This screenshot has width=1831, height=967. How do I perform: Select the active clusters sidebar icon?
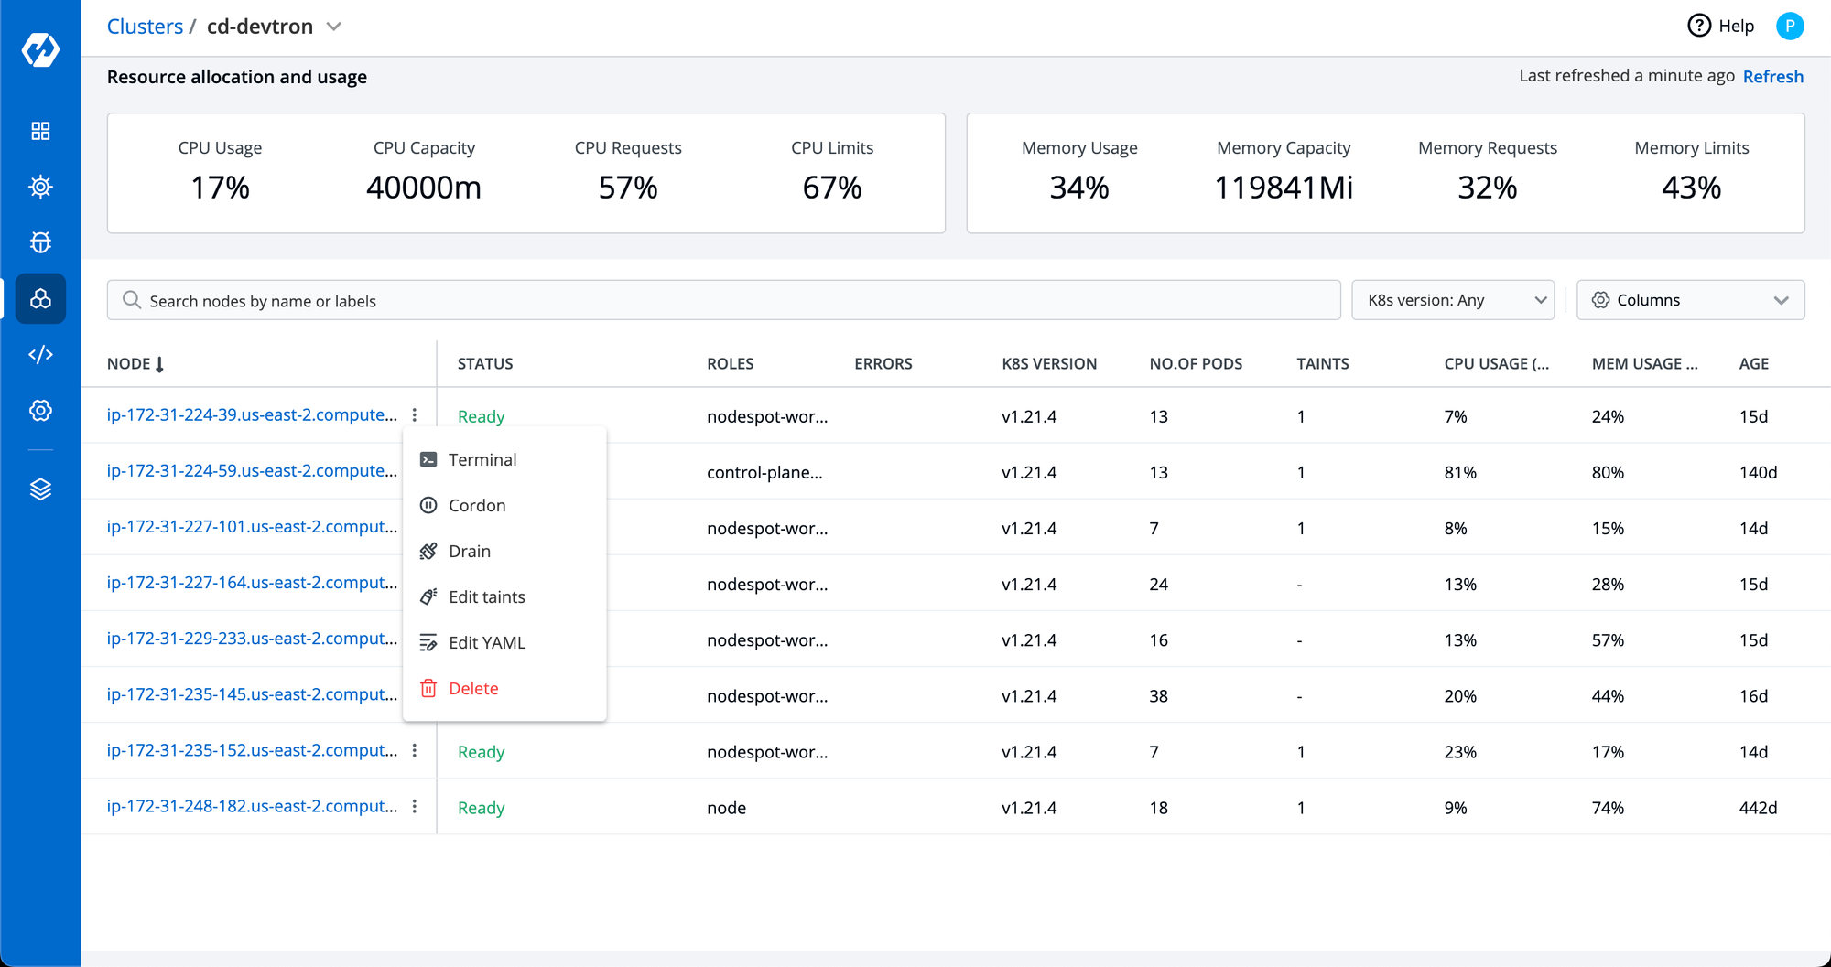tap(40, 298)
